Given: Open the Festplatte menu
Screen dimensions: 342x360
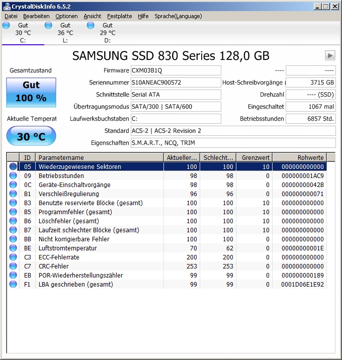Looking at the screenshot, I should [119, 16].
